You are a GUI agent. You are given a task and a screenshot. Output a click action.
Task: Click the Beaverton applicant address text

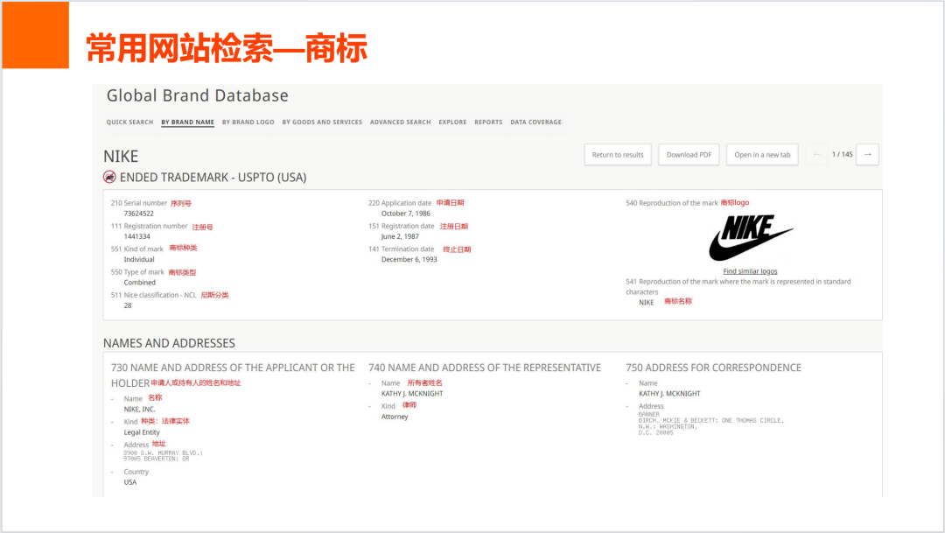(164, 456)
